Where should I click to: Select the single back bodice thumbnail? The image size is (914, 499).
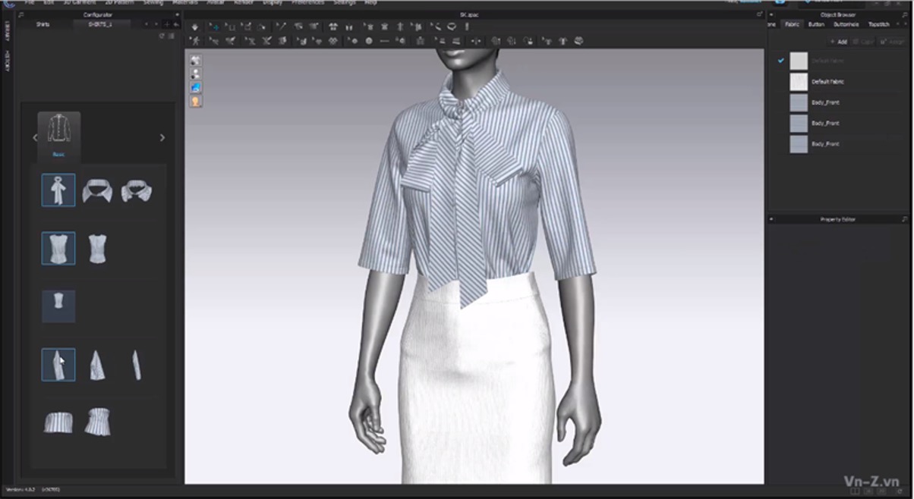click(x=58, y=306)
